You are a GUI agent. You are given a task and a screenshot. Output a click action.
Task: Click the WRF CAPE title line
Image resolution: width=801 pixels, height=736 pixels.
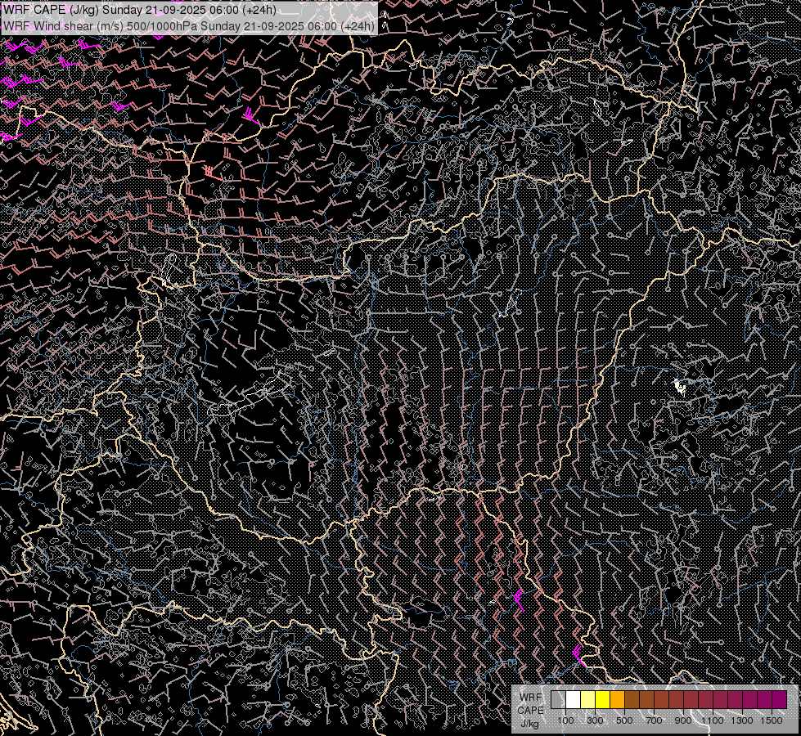point(139,10)
